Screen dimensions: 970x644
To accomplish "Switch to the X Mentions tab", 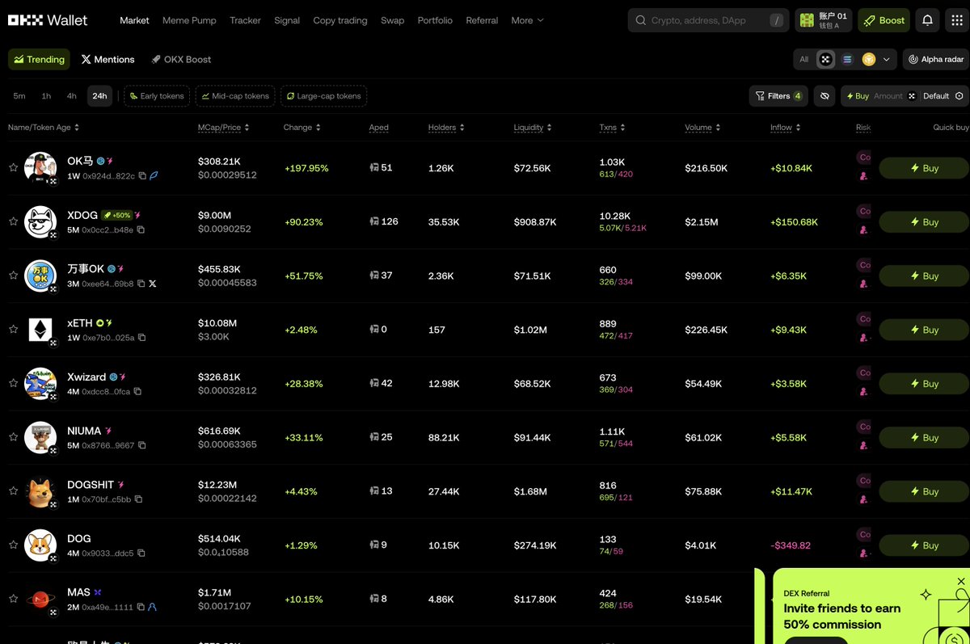I will pos(108,59).
